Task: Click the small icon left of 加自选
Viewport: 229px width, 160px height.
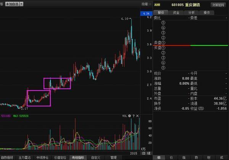Action: (x=2, y=4)
